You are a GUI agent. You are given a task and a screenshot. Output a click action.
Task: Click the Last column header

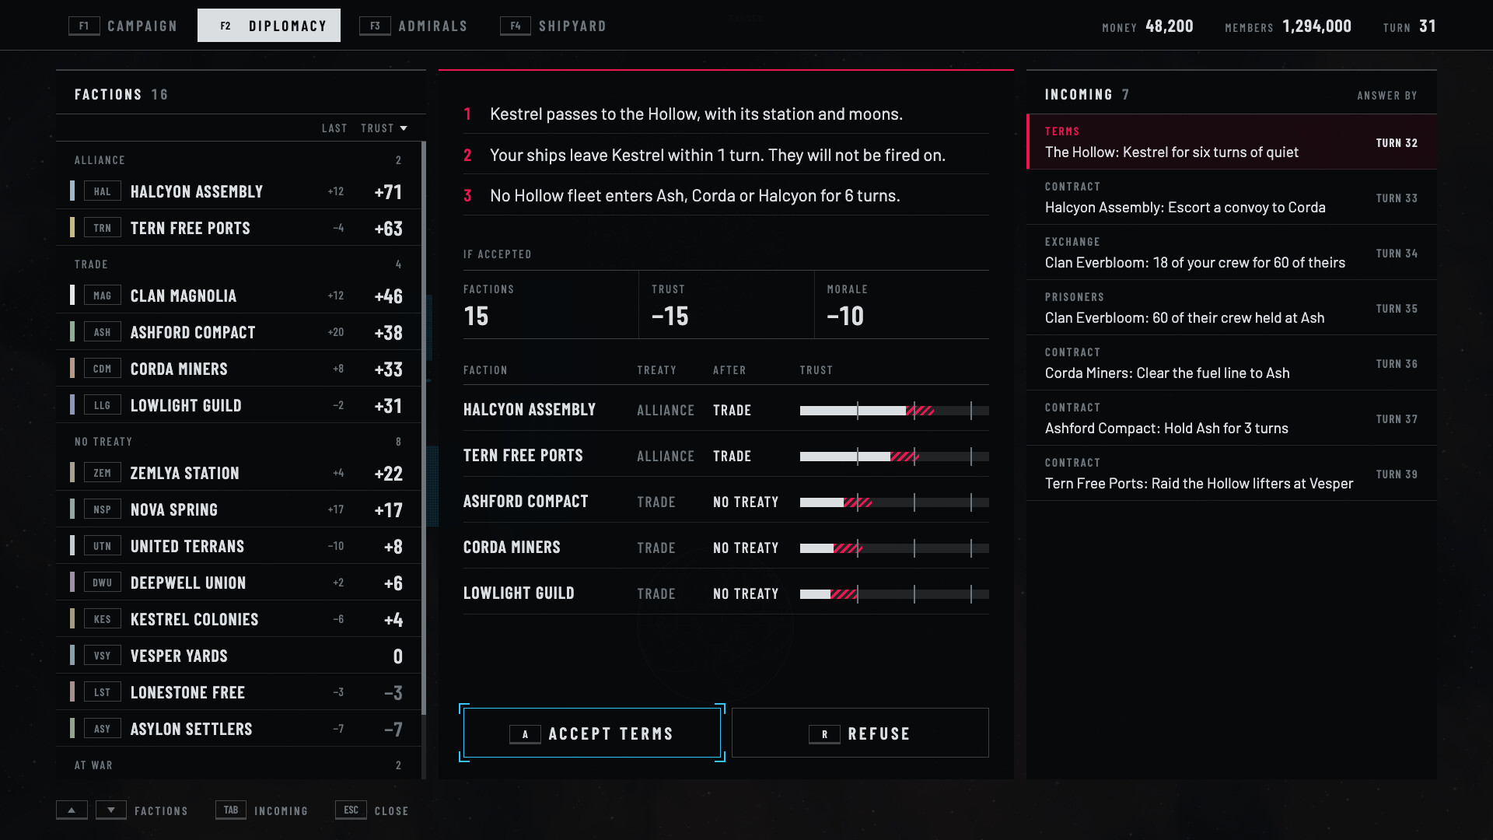(334, 128)
